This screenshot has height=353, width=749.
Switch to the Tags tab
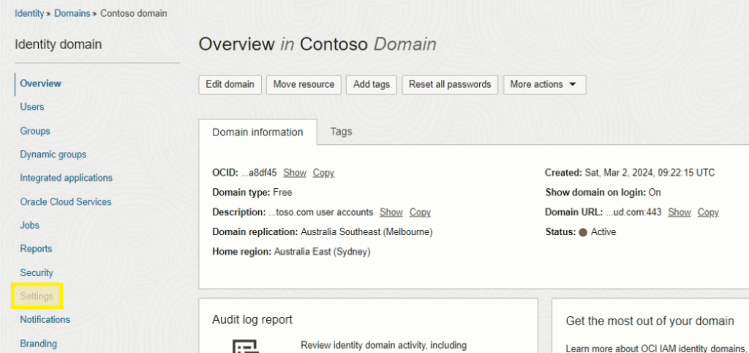tap(341, 132)
